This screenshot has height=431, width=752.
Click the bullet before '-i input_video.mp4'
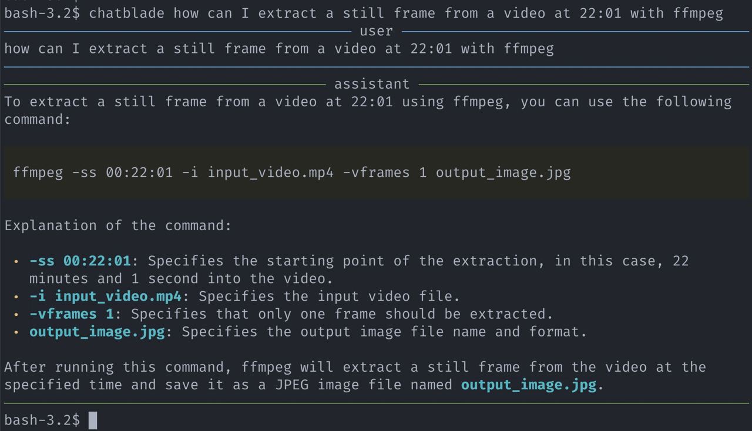[16, 297]
